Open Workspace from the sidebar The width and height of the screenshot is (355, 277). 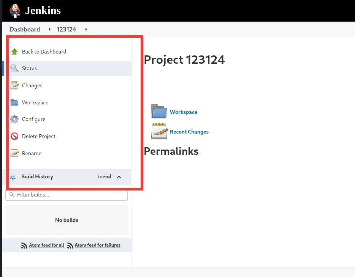click(35, 102)
